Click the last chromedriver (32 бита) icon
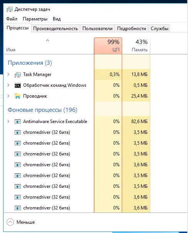This screenshot has width=188, height=233. tap(17, 208)
